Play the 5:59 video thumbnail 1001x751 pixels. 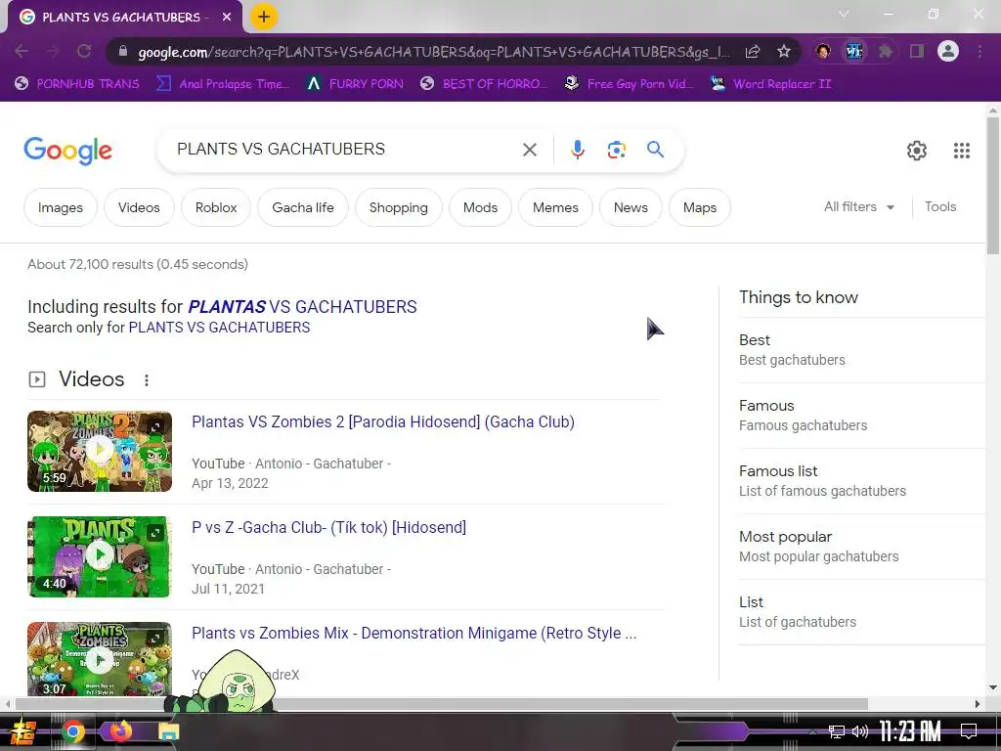[100, 451]
